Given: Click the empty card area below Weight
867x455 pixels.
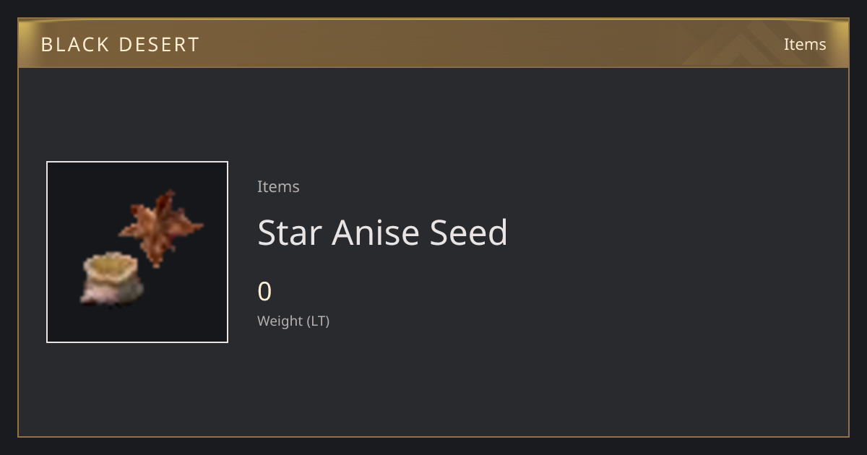Looking at the screenshot, I should click(433, 386).
